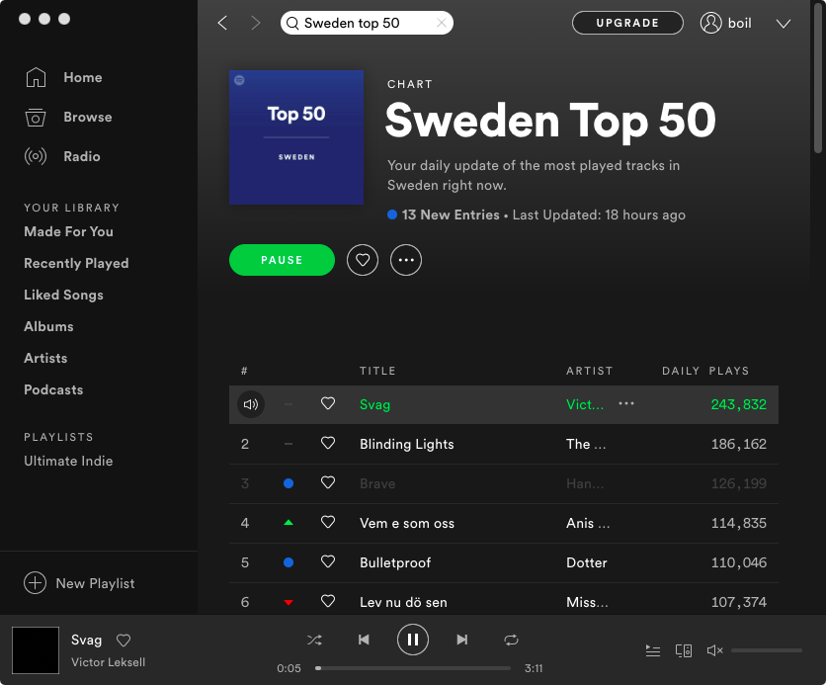826x685 pixels.
Task: Open Recently Played
Action: (76, 264)
